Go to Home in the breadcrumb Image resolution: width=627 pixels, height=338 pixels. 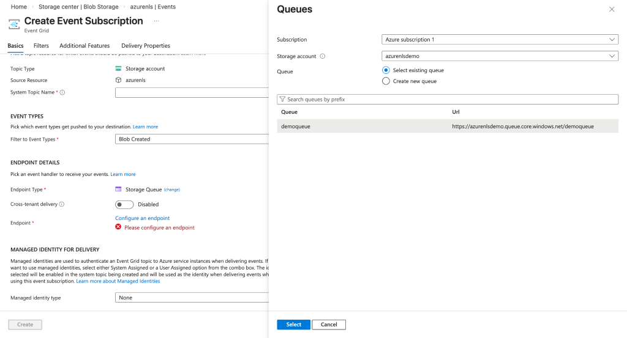click(19, 7)
